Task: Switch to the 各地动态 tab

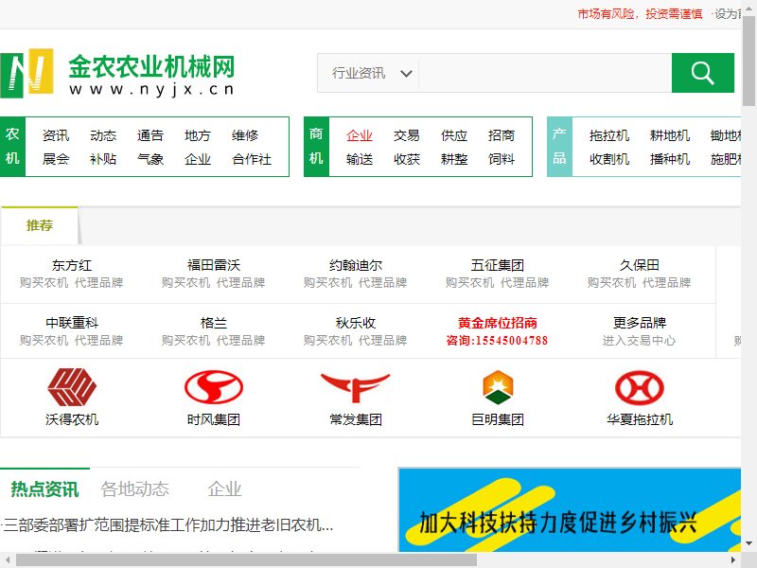Action: (134, 488)
